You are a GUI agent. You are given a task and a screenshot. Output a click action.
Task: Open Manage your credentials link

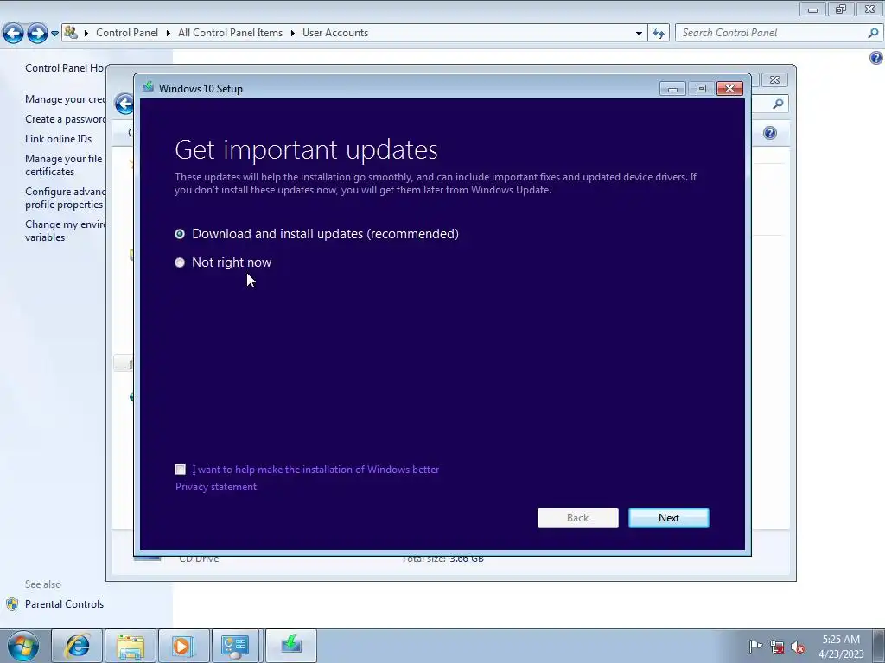[x=66, y=99]
